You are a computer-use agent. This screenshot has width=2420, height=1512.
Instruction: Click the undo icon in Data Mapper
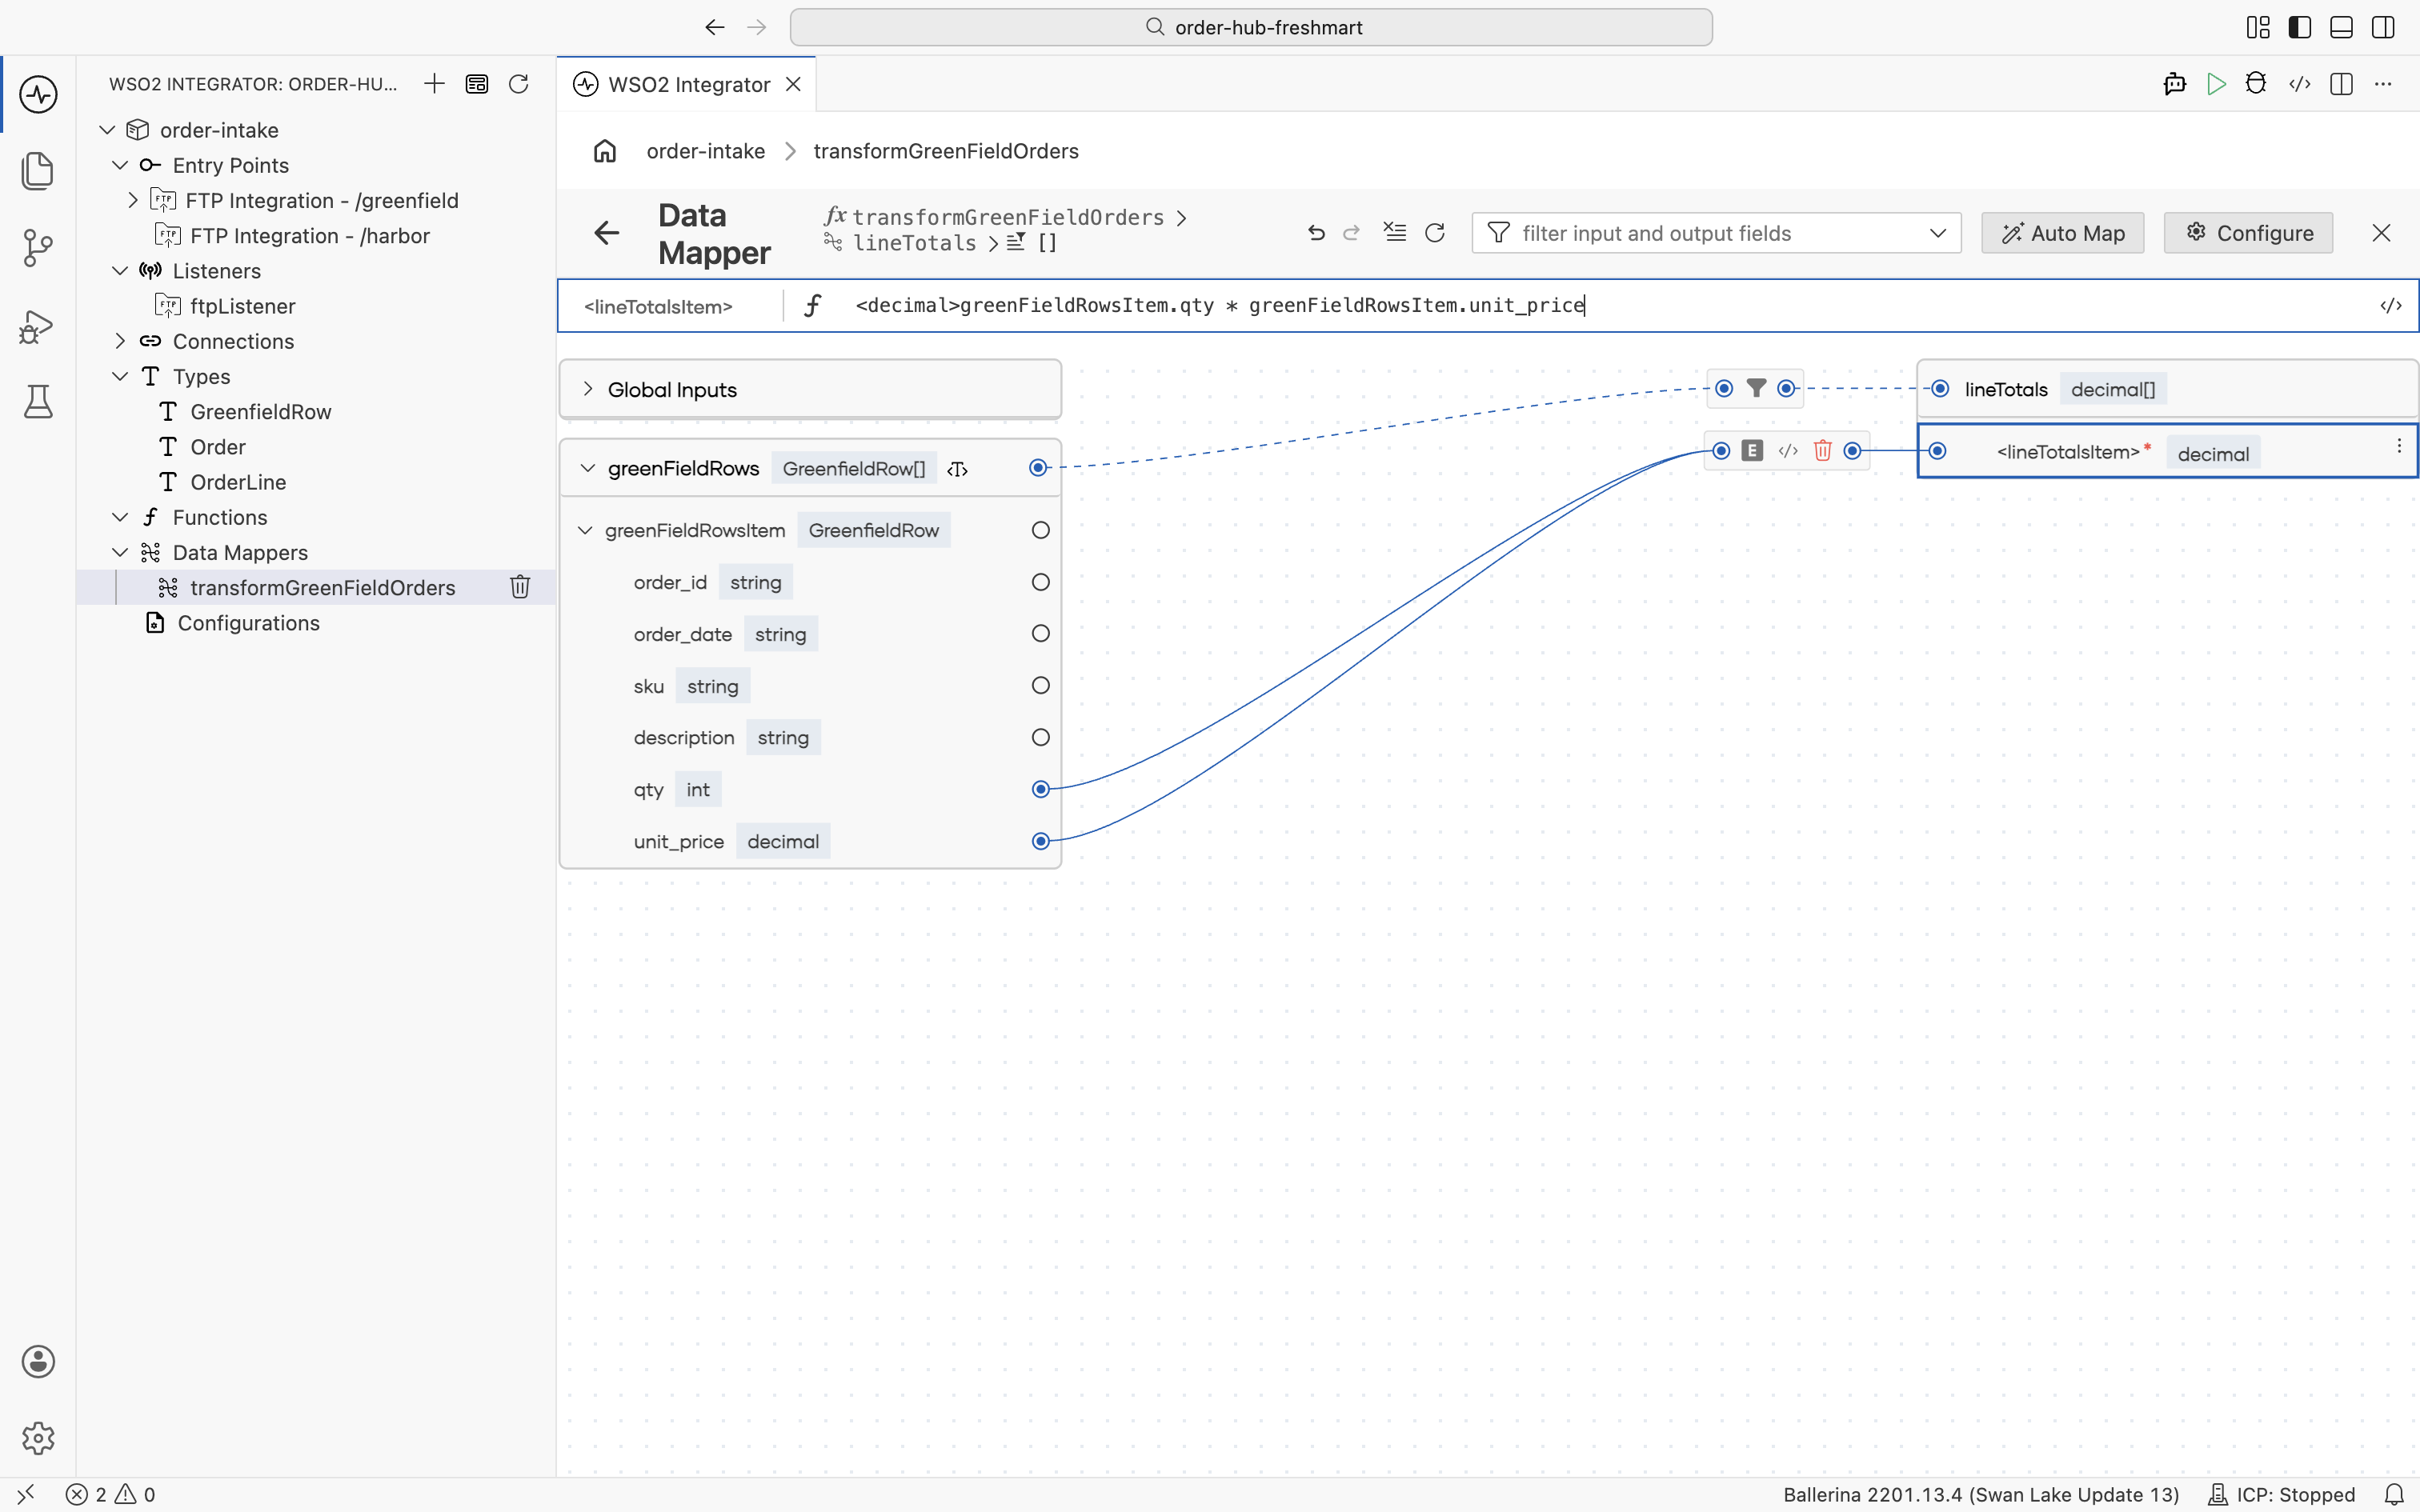click(x=1316, y=233)
